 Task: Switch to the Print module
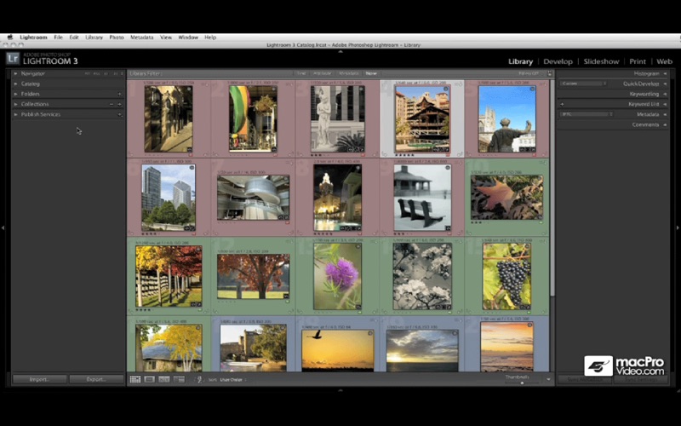(638, 61)
